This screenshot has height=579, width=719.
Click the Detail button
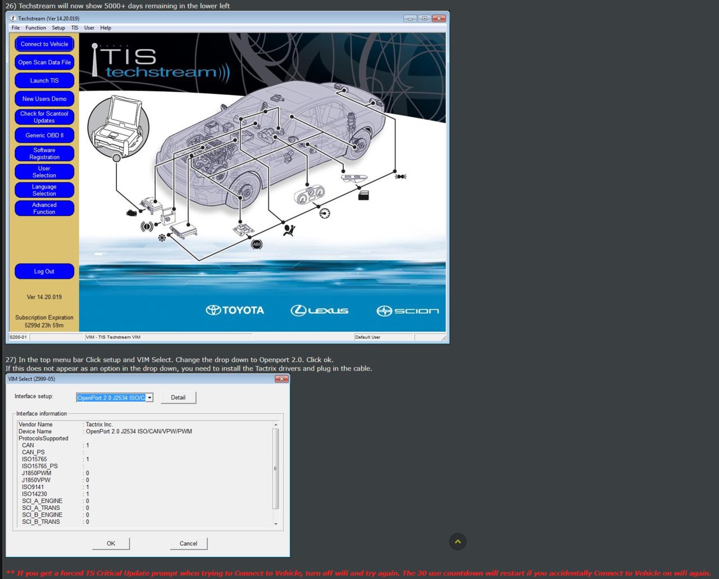point(178,397)
